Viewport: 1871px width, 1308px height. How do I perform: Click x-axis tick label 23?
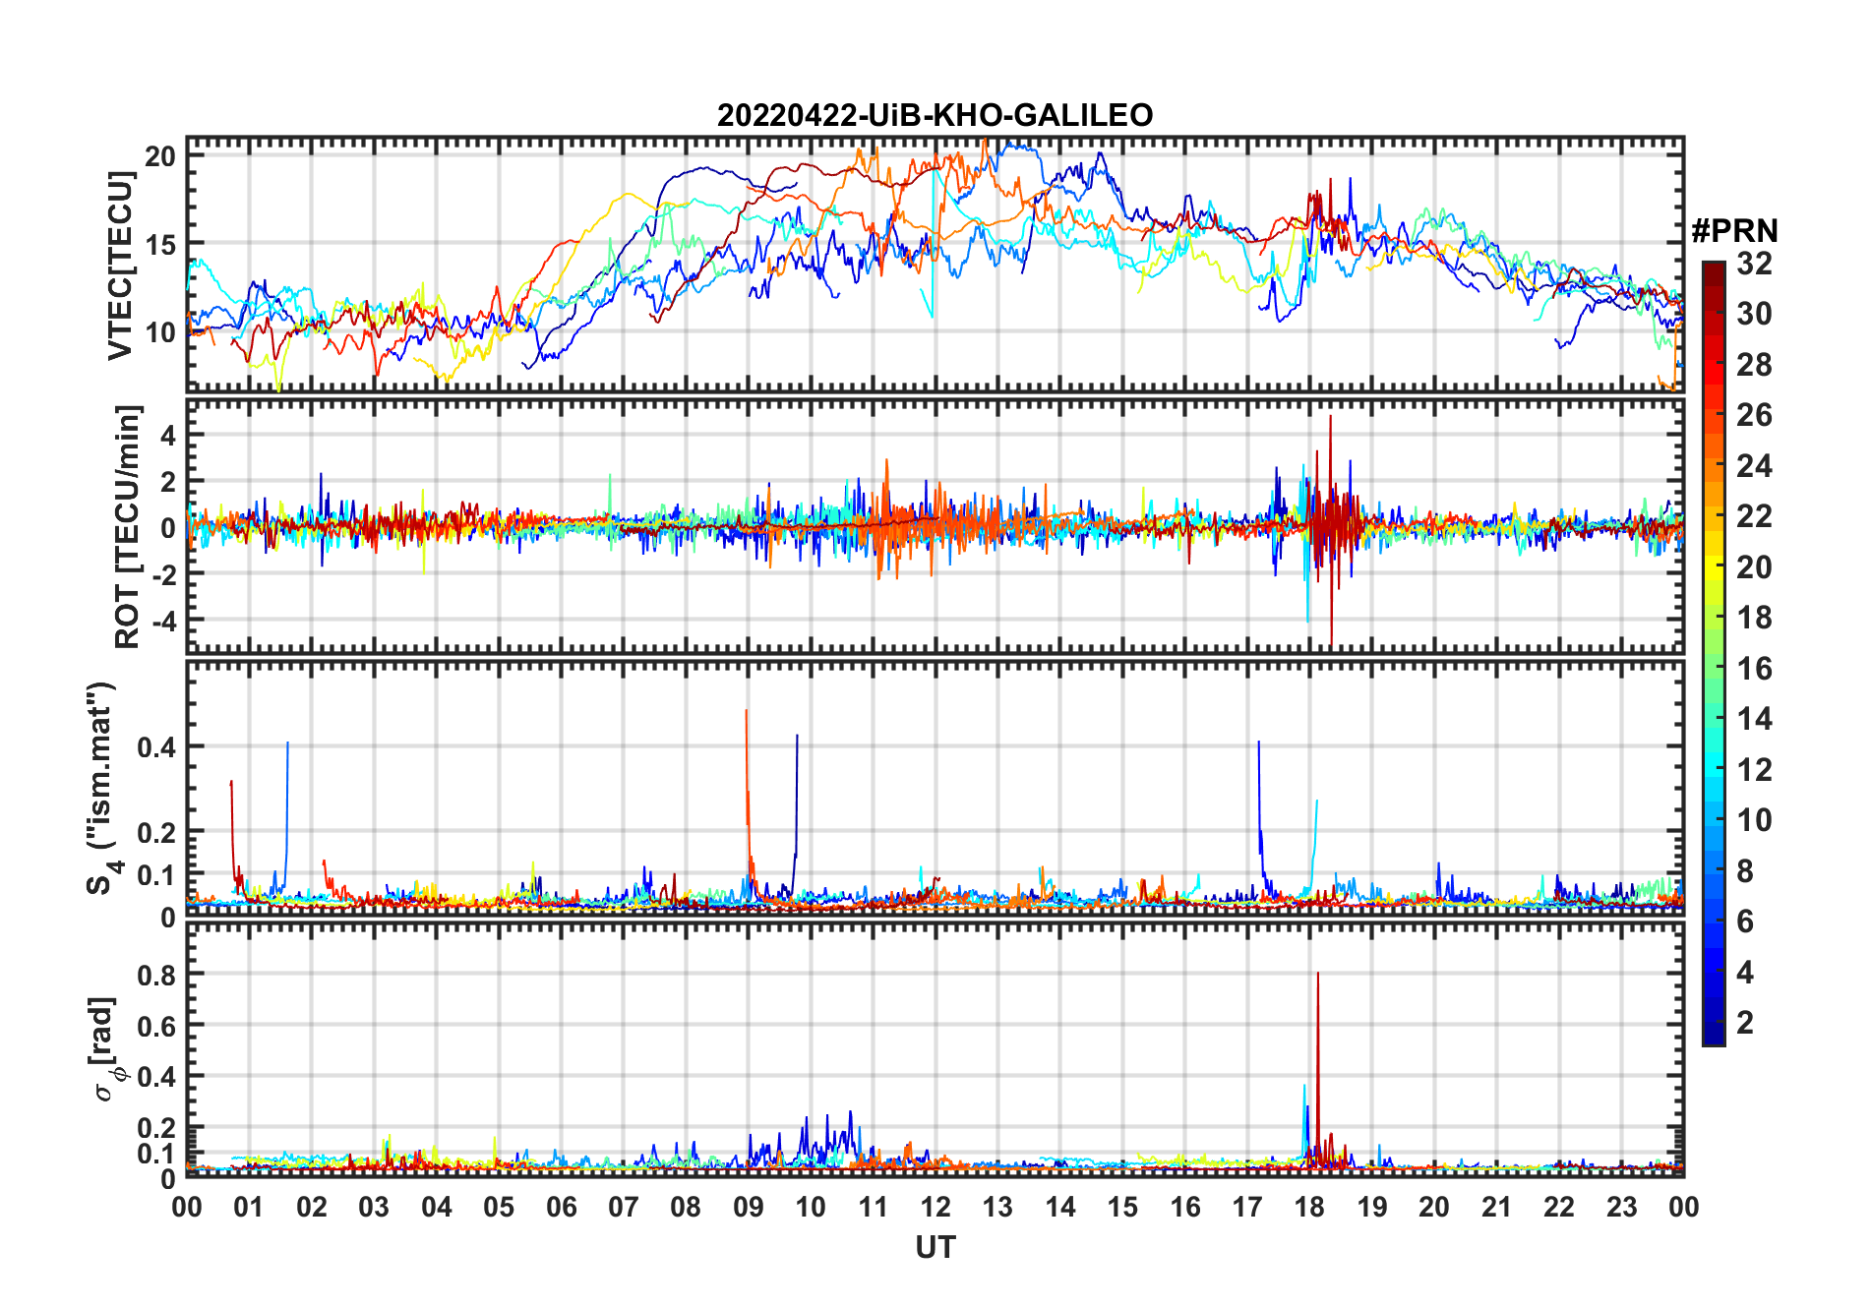tap(1621, 1208)
